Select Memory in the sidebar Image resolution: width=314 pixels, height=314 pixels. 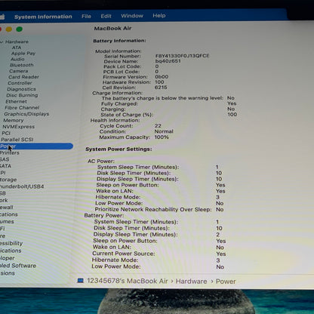[x=14, y=121]
